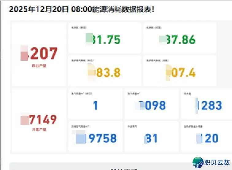Click the red blurred block beside 7149
The width and height of the screenshot is (232, 170).
pyautogui.click(x=25, y=119)
